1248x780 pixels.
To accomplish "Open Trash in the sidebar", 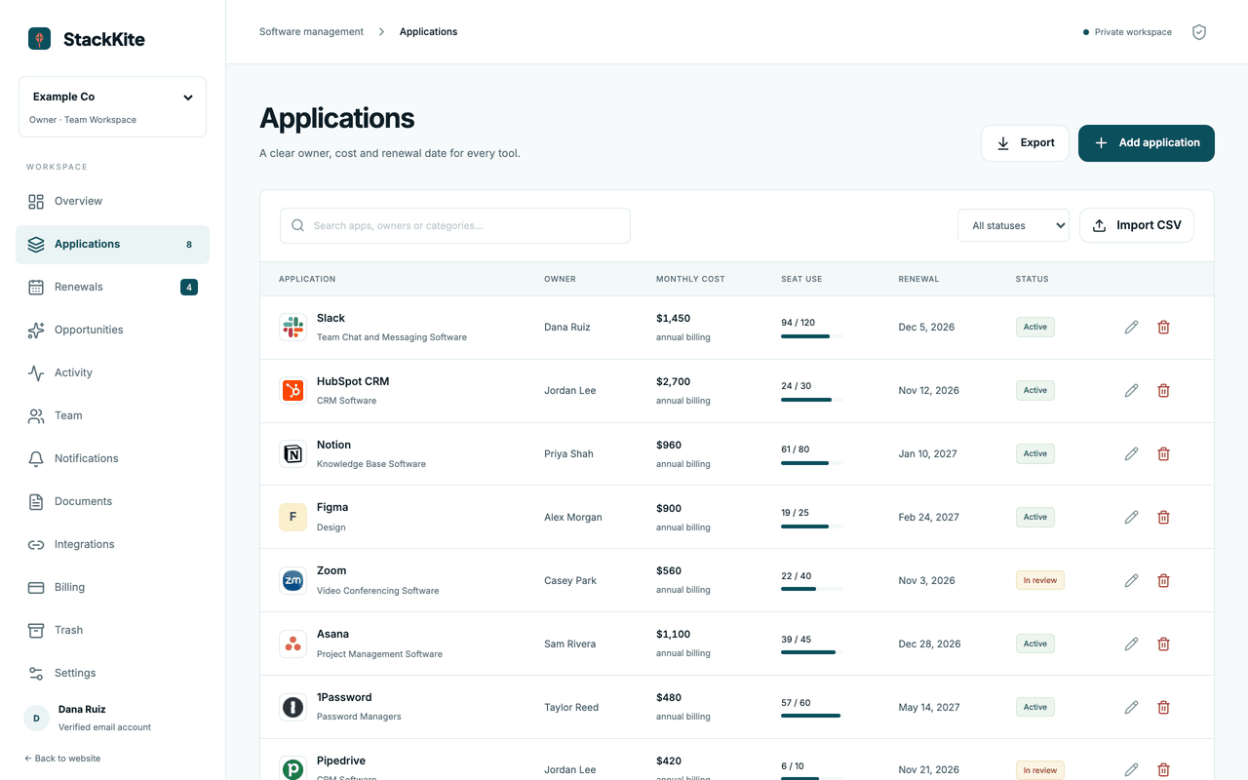I will tap(112, 631).
